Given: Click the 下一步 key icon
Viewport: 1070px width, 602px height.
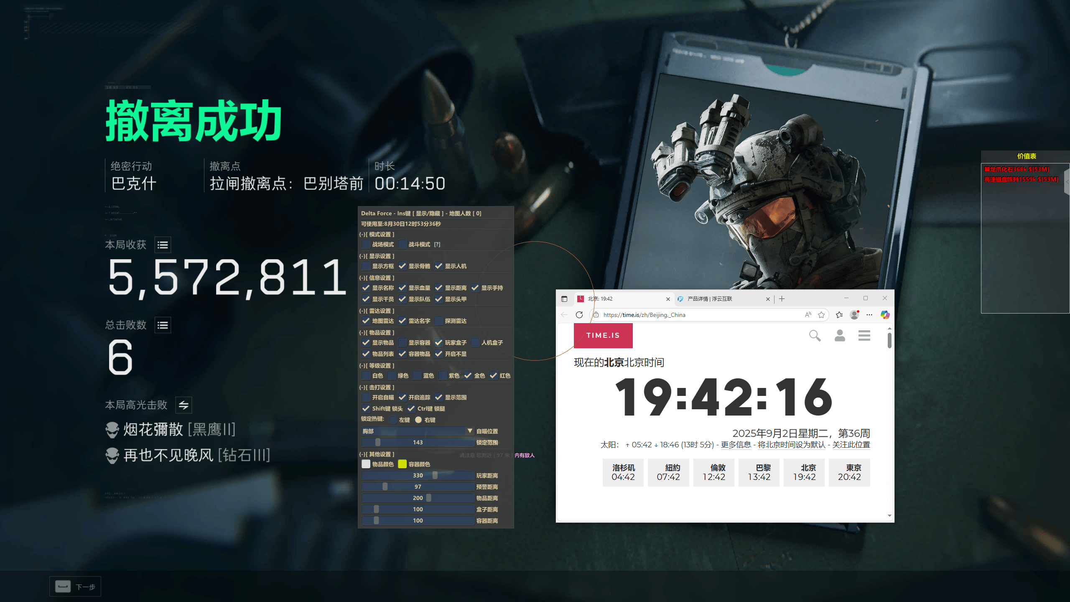Looking at the screenshot, I should pyautogui.click(x=63, y=587).
